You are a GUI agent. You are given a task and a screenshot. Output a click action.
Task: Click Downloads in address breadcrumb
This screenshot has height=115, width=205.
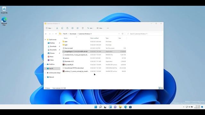pos(73,34)
